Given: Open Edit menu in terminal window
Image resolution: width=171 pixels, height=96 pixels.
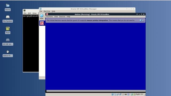Looking at the screenshot, I should 29,13.
